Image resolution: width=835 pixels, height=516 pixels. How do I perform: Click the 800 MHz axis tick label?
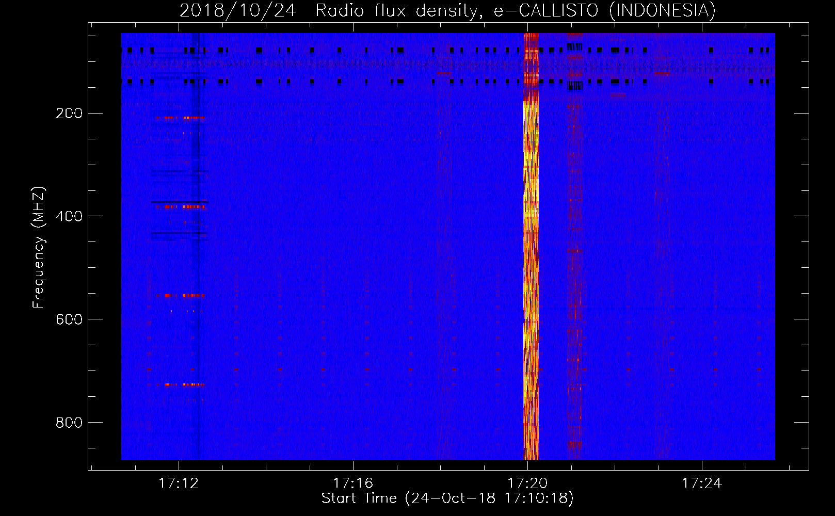[x=69, y=423]
